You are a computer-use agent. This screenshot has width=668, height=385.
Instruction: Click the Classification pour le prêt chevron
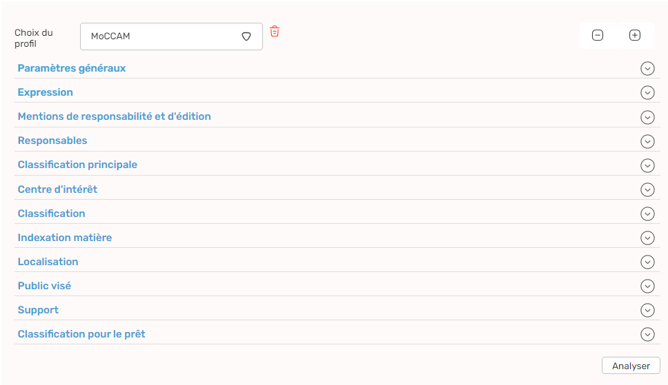(x=647, y=334)
